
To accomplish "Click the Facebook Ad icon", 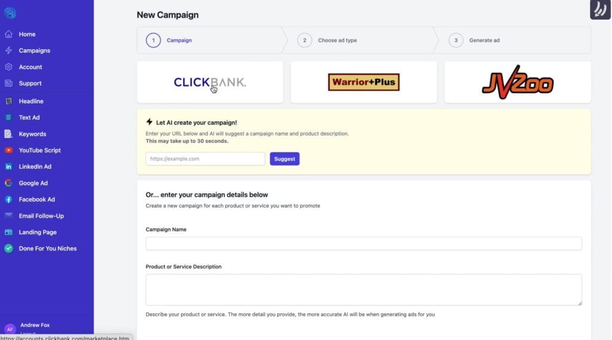I will pyautogui.click(x=8, y=200).
